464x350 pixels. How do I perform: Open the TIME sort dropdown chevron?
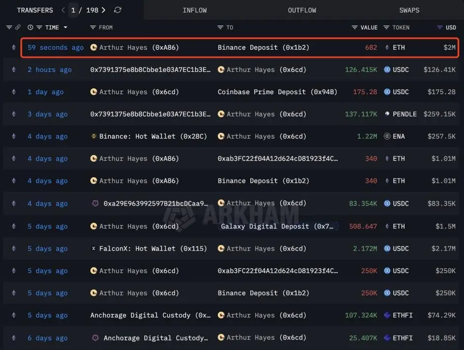(x=65, y=28)
